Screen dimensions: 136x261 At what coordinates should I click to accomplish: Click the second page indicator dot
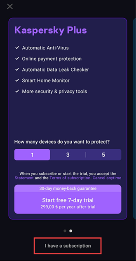coord(71,231)
